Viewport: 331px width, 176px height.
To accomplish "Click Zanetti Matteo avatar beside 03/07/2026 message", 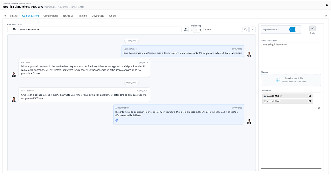I will click(x=249, y=122).
